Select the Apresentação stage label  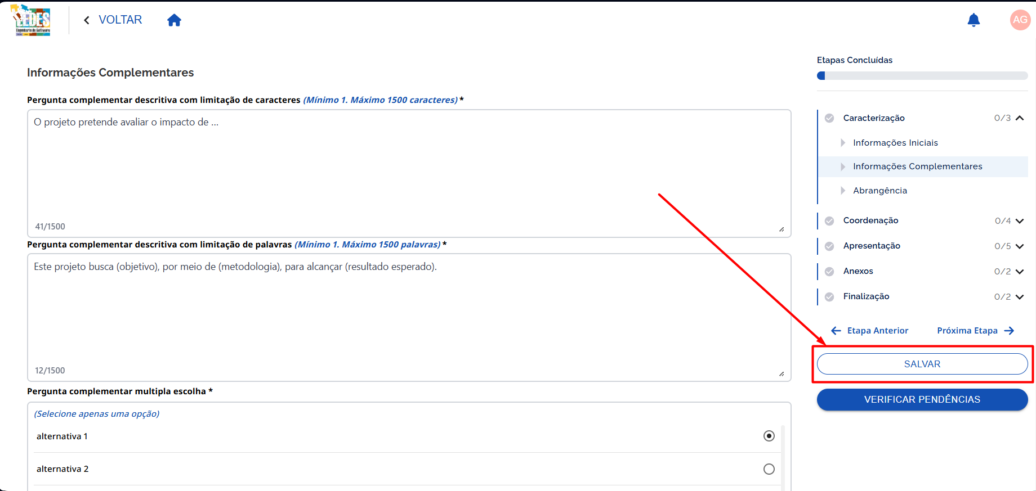(x=872, y=246)
